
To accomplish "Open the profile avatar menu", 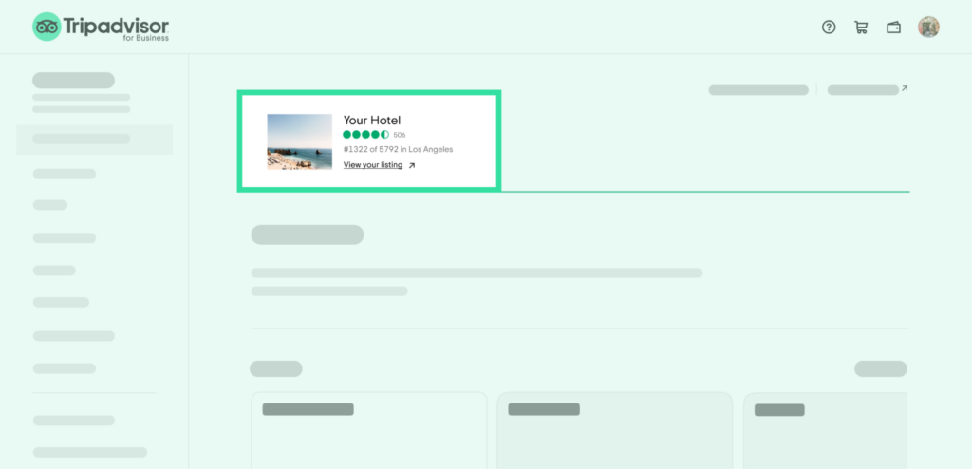I will click(x=928, y=27).
